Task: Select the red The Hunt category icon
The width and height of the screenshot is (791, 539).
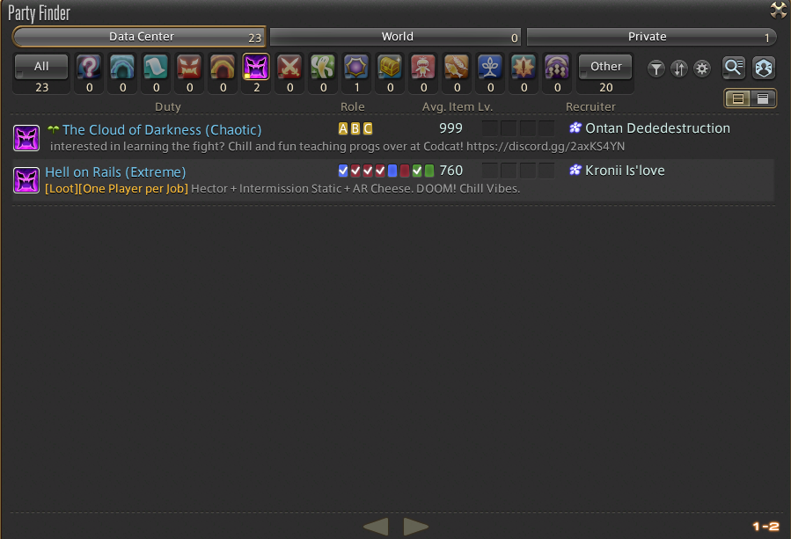Action: pyautogui.click(x=423, y=67)
